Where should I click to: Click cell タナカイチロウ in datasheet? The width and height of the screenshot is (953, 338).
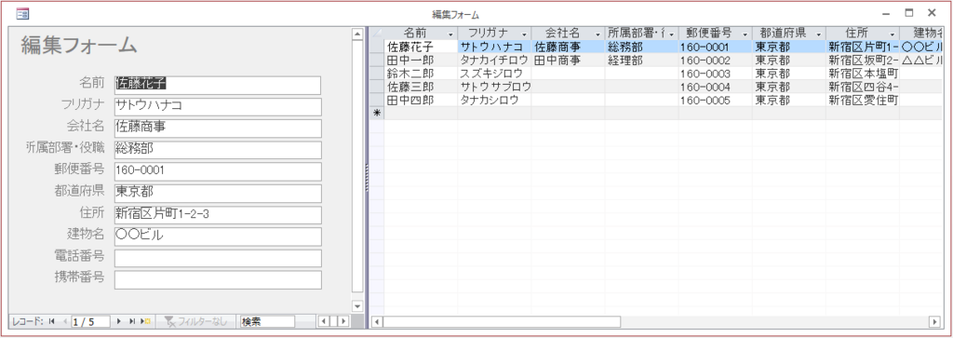[495, 60]
